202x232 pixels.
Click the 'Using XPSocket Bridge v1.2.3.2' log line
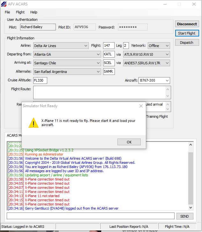click(41, 150)
